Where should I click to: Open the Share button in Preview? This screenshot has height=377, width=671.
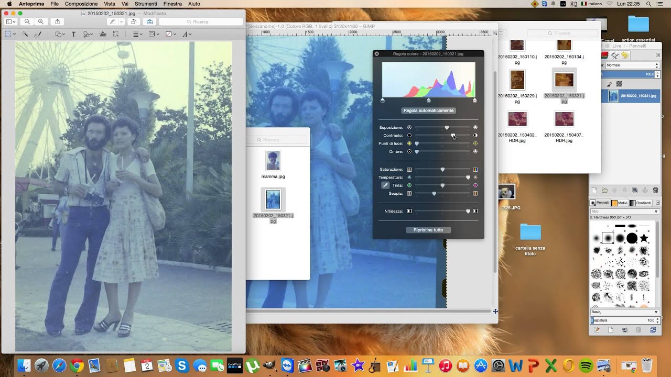(x=57, y=21)
